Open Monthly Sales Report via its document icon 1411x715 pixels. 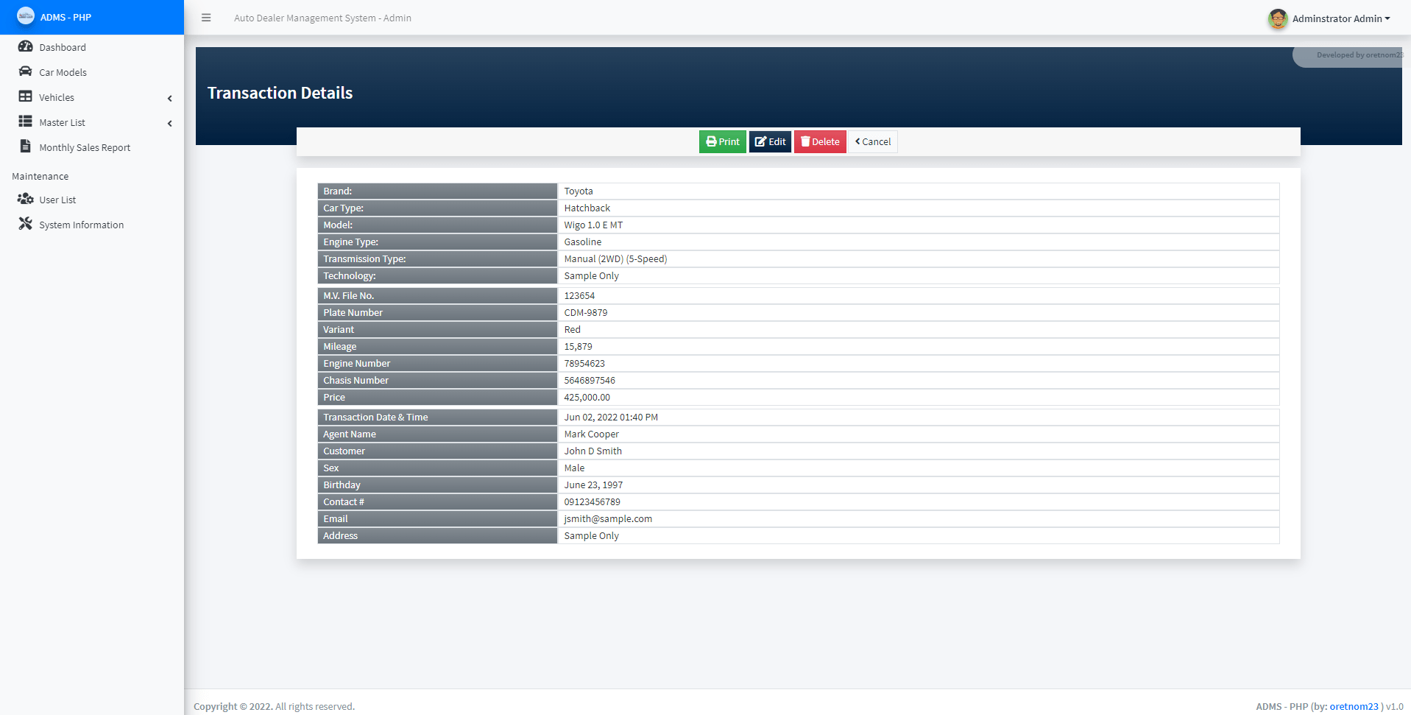pos(24,147)
